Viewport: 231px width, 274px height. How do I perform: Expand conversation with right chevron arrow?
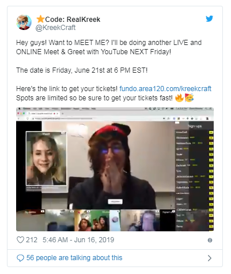tap(210, 258)
